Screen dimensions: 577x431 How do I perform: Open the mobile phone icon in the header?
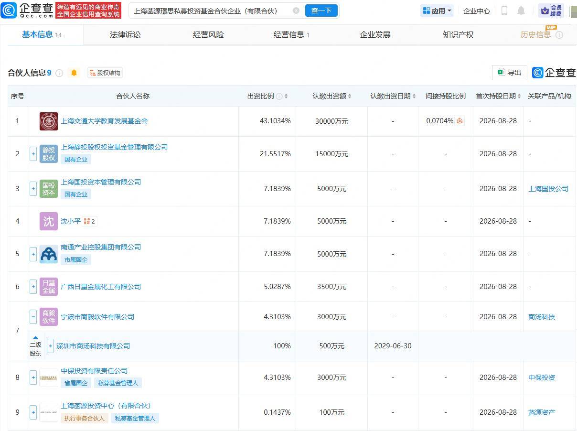pos(504,11)
